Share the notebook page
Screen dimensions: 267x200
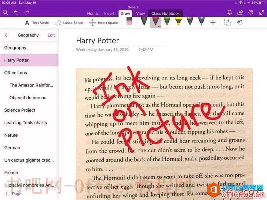(x=240, y=12)
